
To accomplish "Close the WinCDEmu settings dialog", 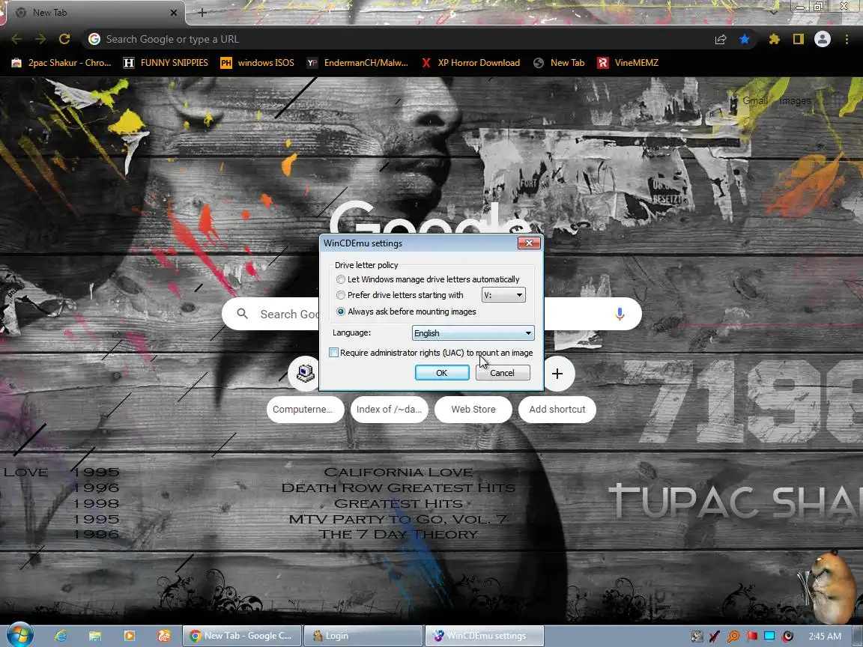I will pyautogui.click(x=529, y=243).
